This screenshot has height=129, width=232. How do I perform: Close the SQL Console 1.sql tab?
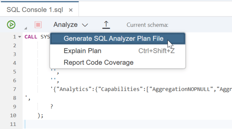(x=71, y=10)
